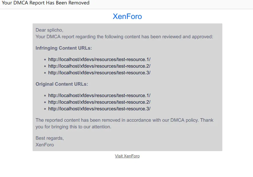This screenshot has height=177, width=253.
Task: Click the email subject line about DMCA report
Action: 46,3
